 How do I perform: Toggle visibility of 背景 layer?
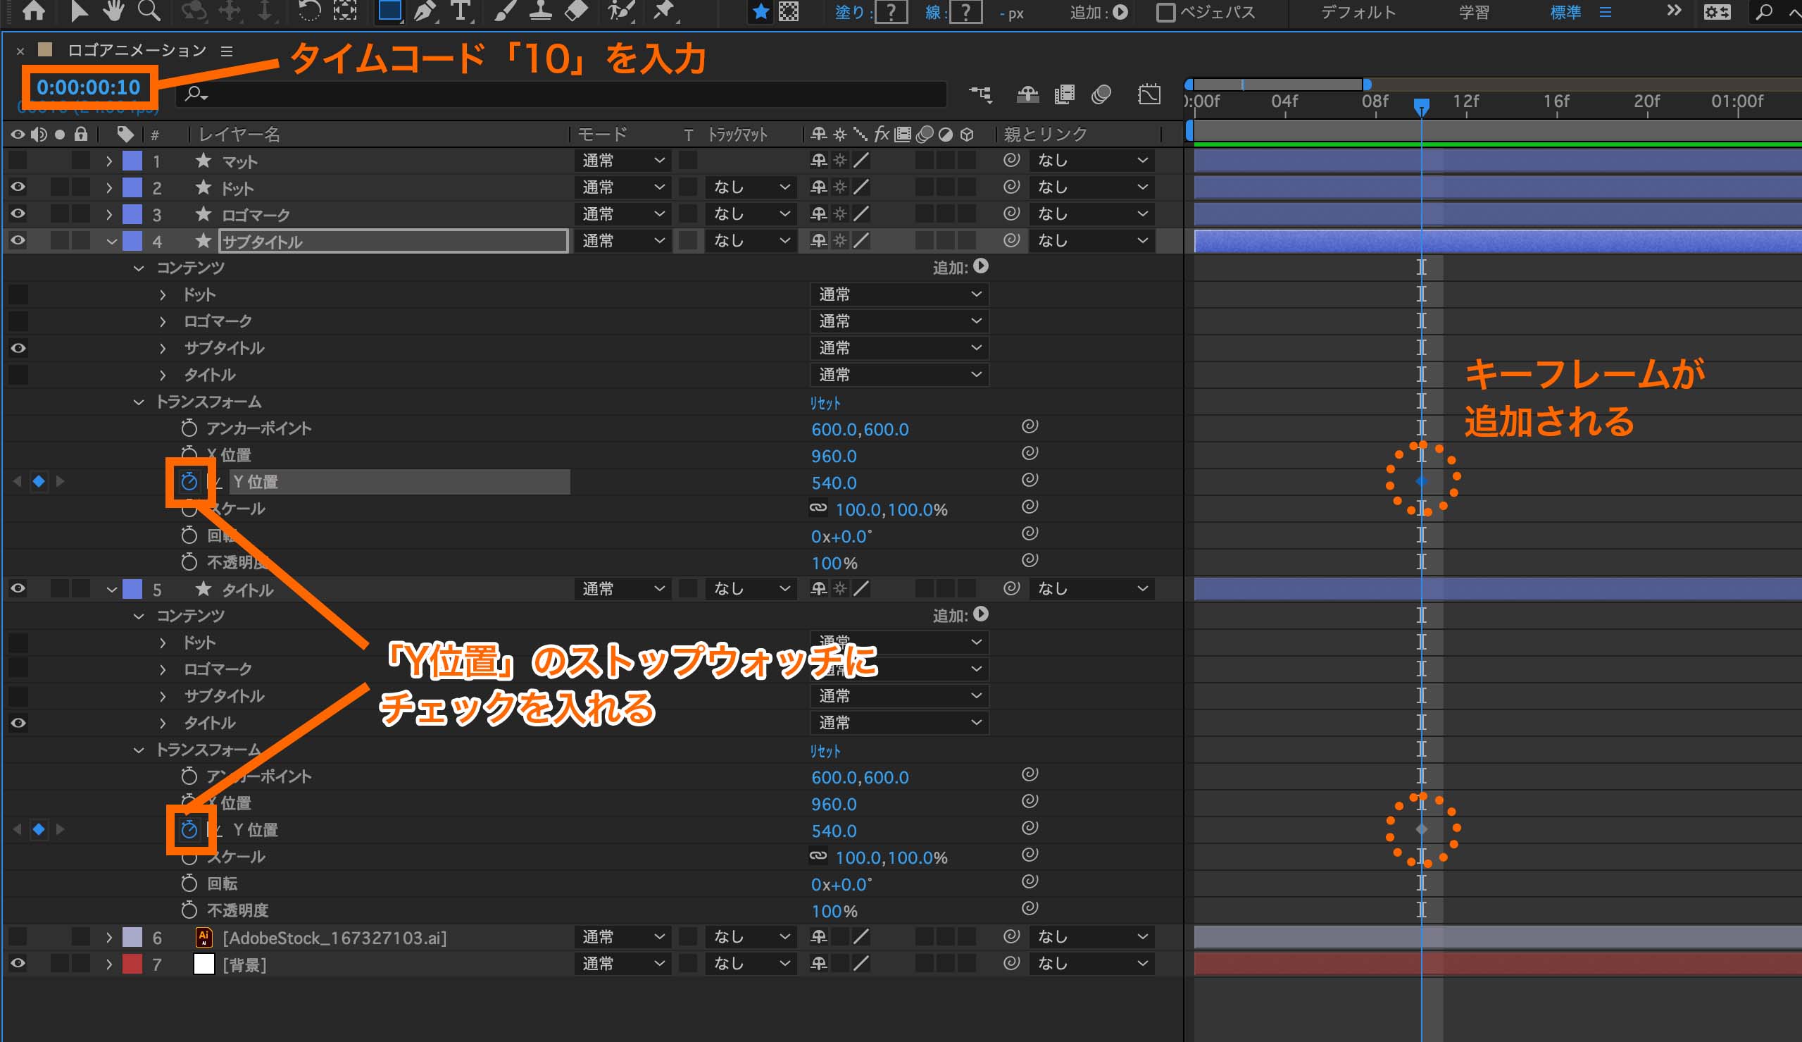[18, 963]
